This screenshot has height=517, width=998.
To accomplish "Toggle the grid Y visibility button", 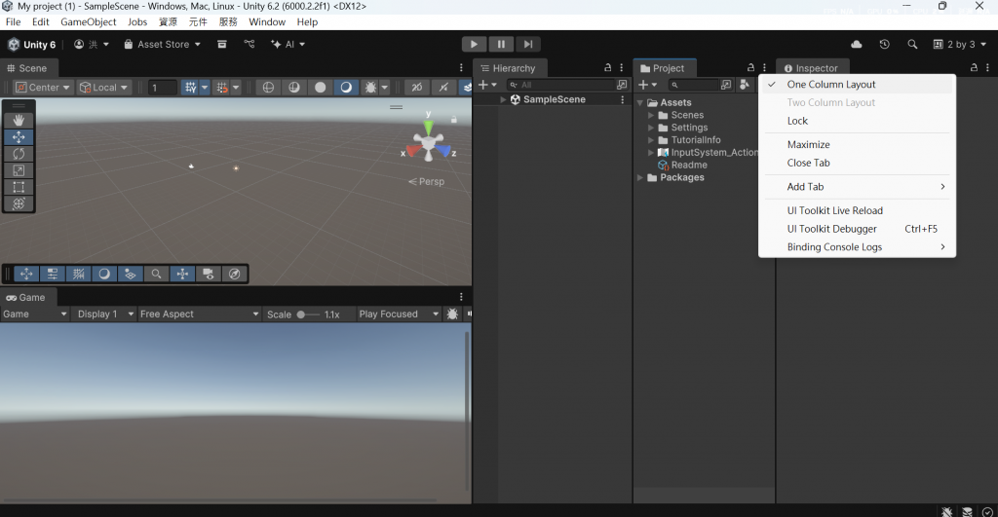I will click(x=190, y=87).
